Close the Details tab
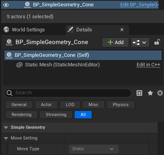 point(122,29)
